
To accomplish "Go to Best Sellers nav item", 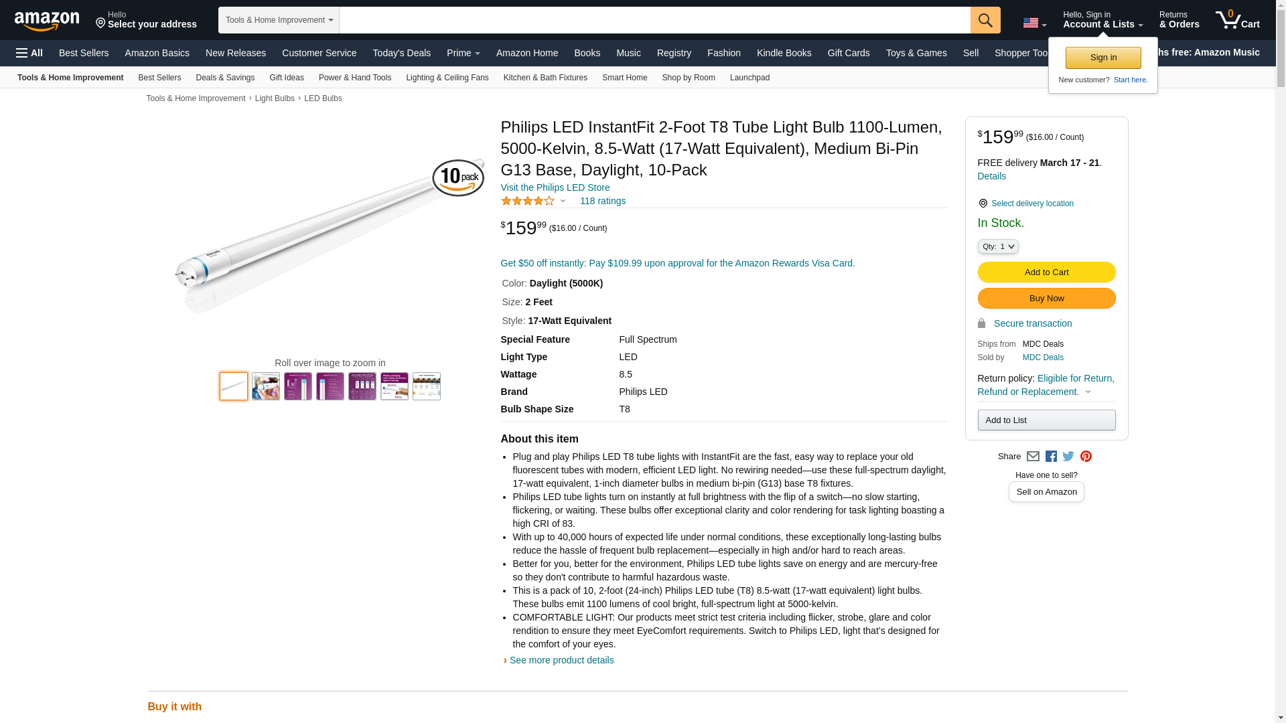I will 84,53.
